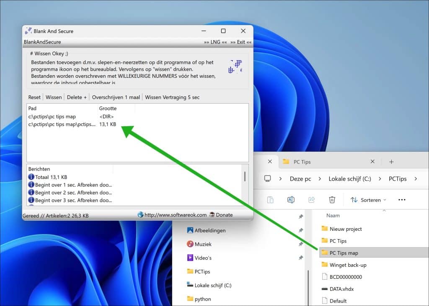Click the pin icon next to Muziek
This screenshot has width=429, height=306.
point(301,244)
